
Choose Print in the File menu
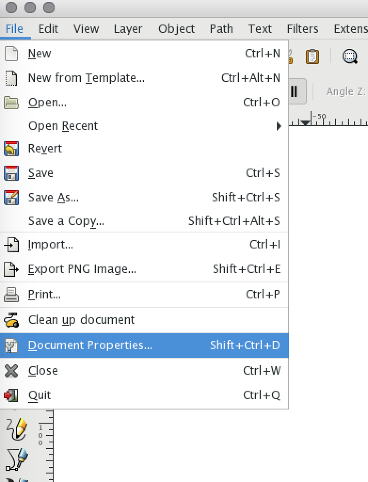tap(44, 295)
